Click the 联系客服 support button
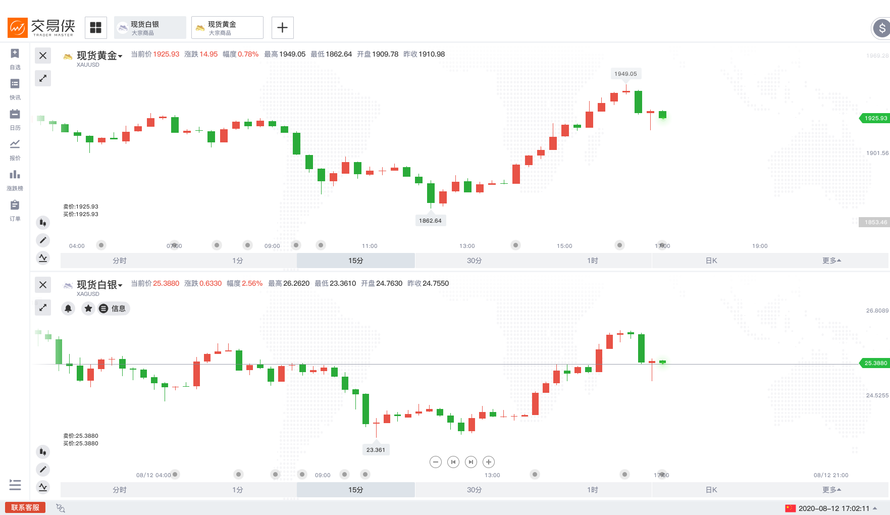Screen dimensions: 890x515 point(25,507)
